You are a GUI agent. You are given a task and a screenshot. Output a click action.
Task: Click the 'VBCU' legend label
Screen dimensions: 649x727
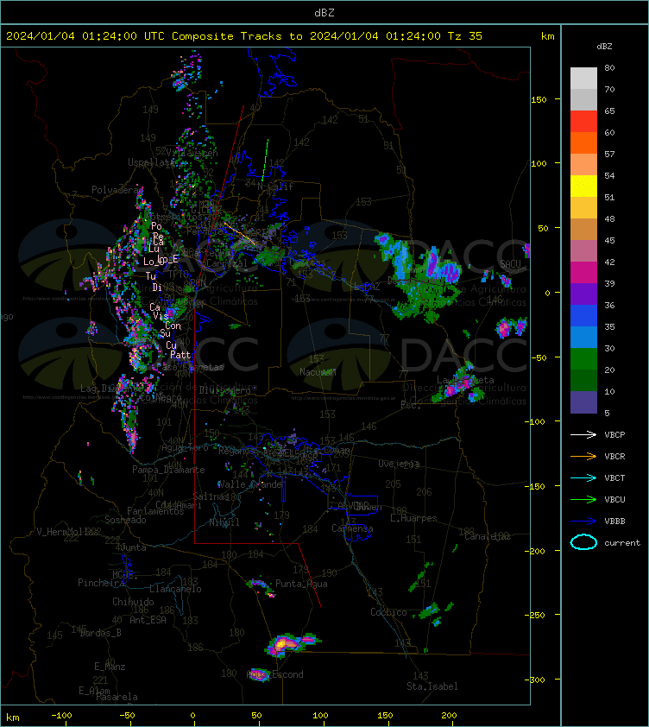pyautogui.click(x=614, y=499)
